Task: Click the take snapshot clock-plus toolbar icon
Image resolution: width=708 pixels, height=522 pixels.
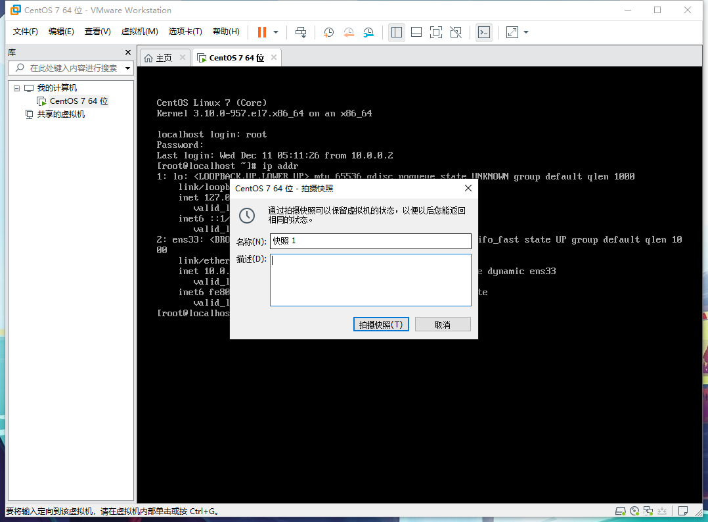Action: pos(328,32)
